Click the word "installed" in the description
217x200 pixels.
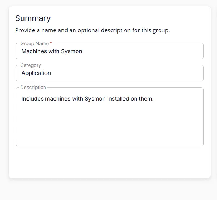click(x=119, y=98)
